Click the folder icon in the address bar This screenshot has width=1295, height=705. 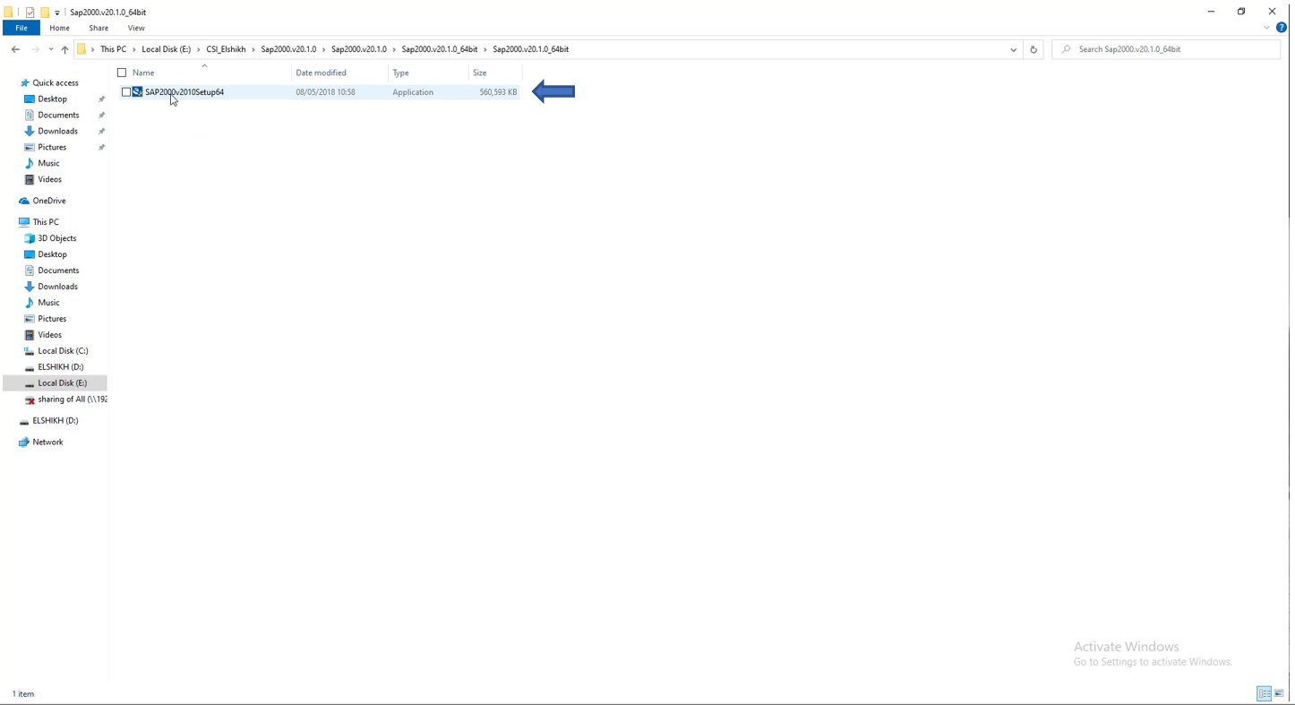[81, 49]
